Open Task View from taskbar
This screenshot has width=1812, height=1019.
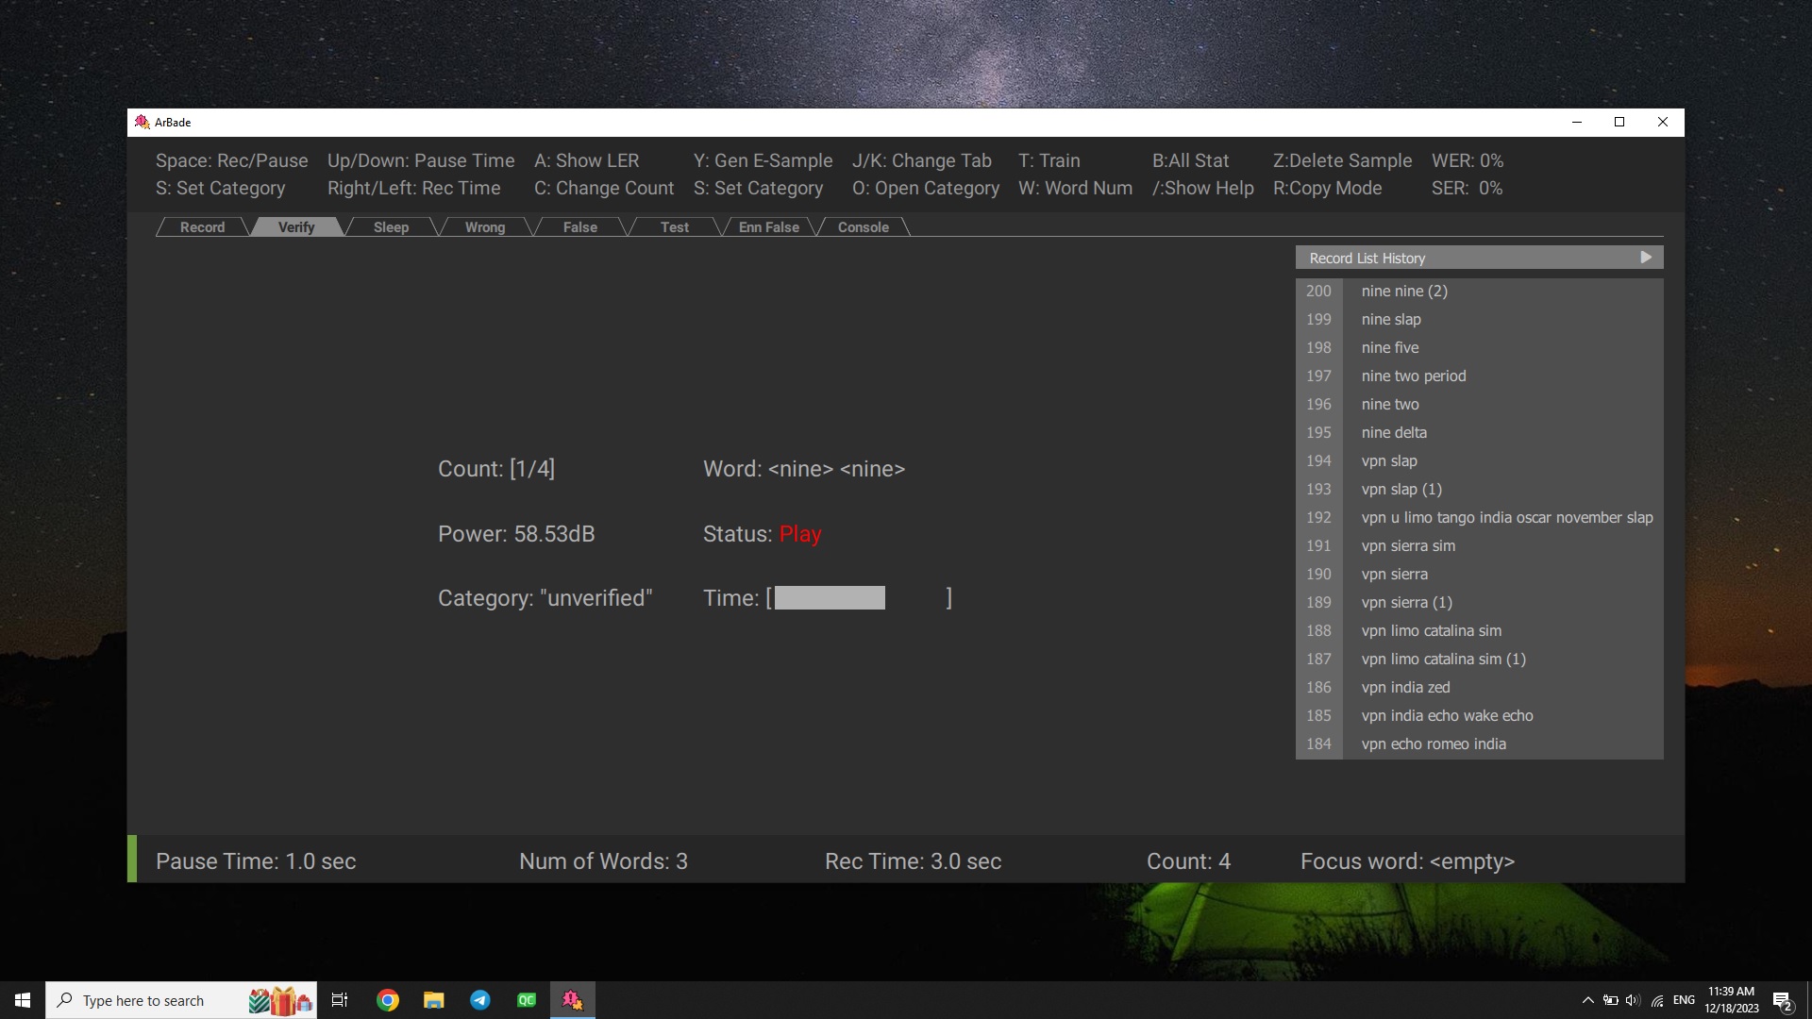[340, 1000]
